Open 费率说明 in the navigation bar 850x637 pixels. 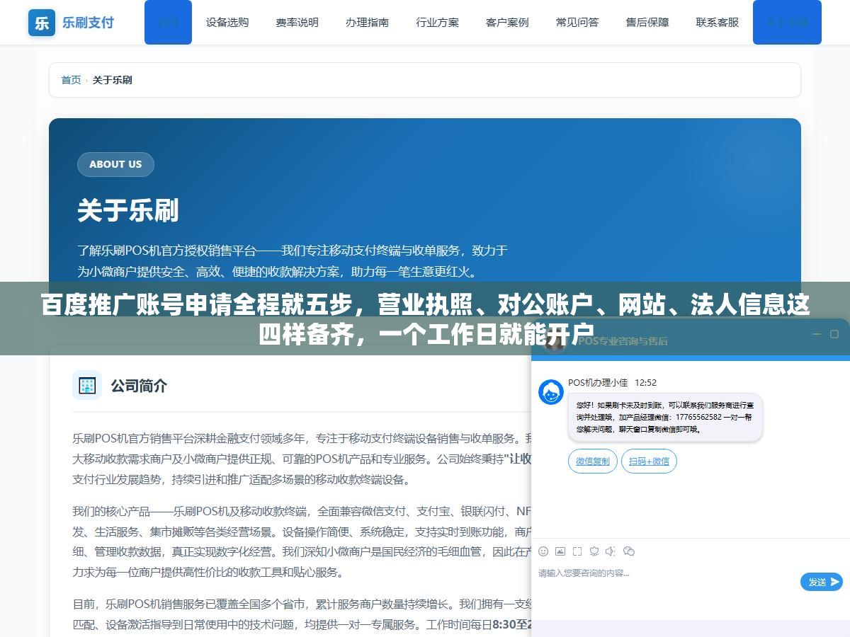click(297, 22)
